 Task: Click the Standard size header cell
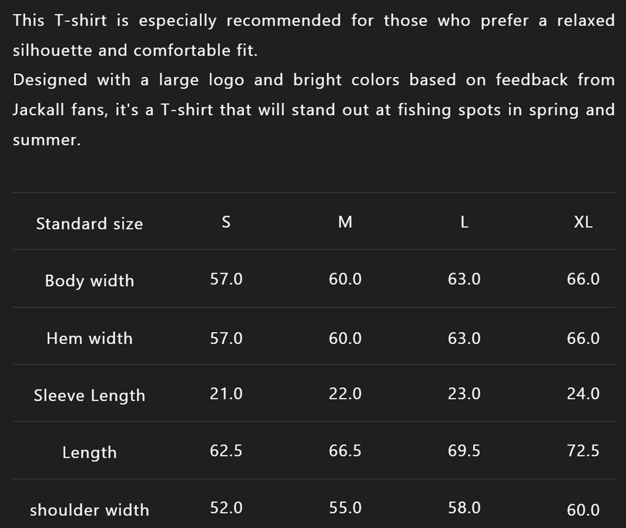pos(90,224)
